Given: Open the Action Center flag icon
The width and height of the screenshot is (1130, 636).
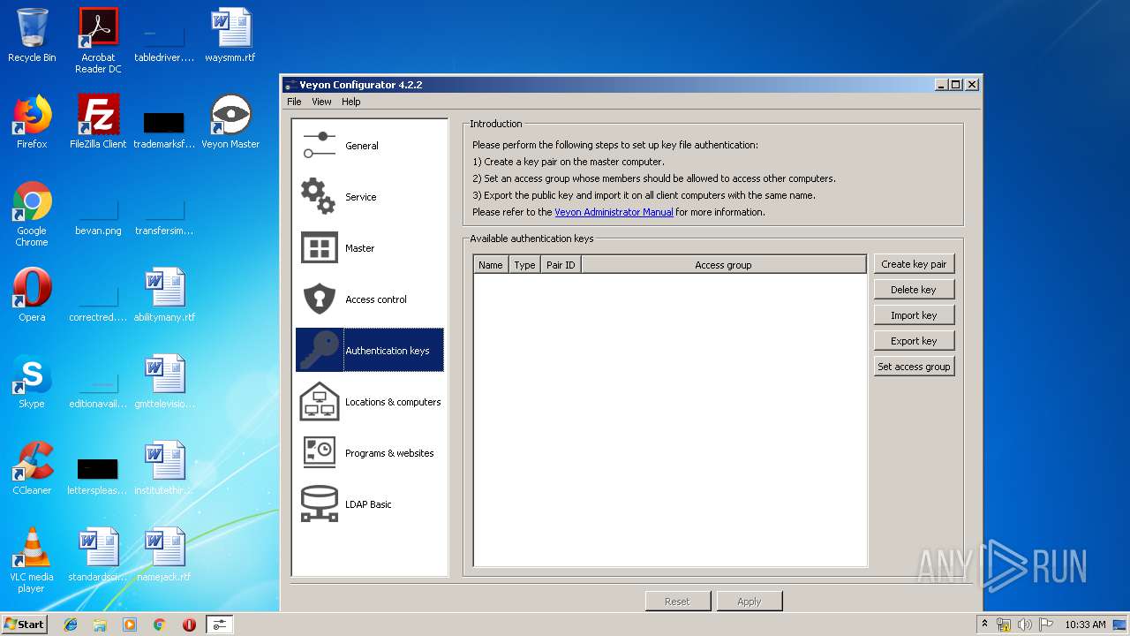Looking at the screenshot, I should [x=1045, y=625].
